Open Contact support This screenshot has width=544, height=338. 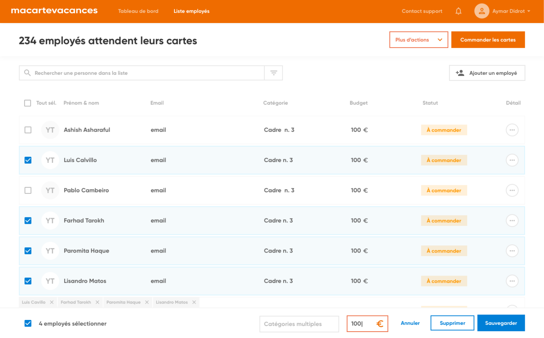(422, 11)
